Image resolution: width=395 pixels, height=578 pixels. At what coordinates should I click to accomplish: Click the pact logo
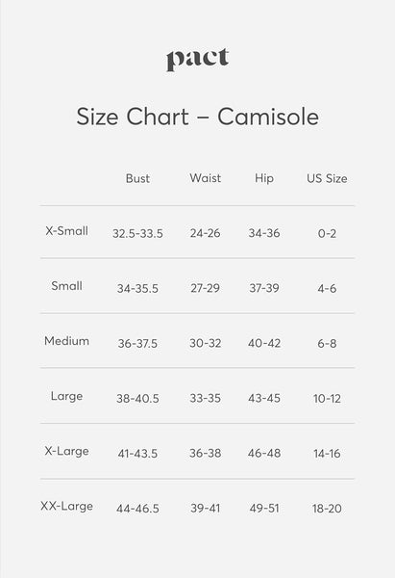click(x=198, y=59)
